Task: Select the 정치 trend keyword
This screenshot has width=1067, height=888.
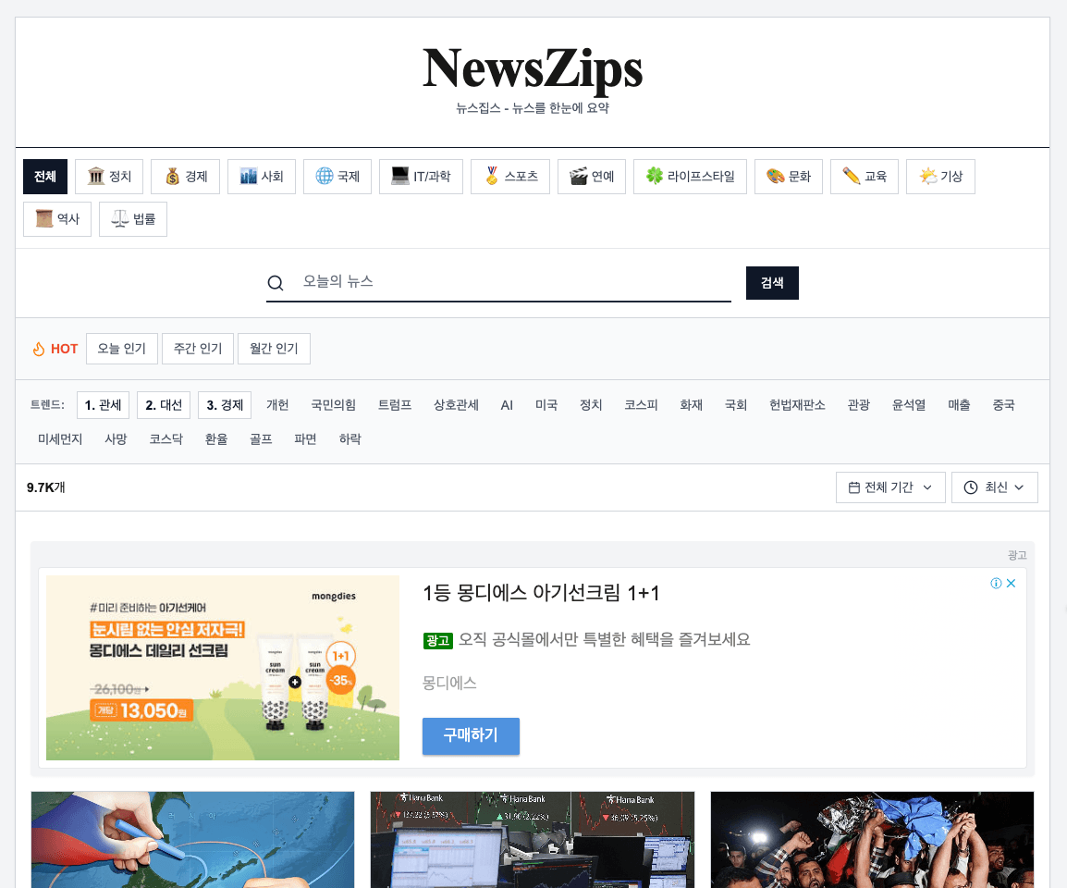Action: pyautogui.click(x=591, y=405)
